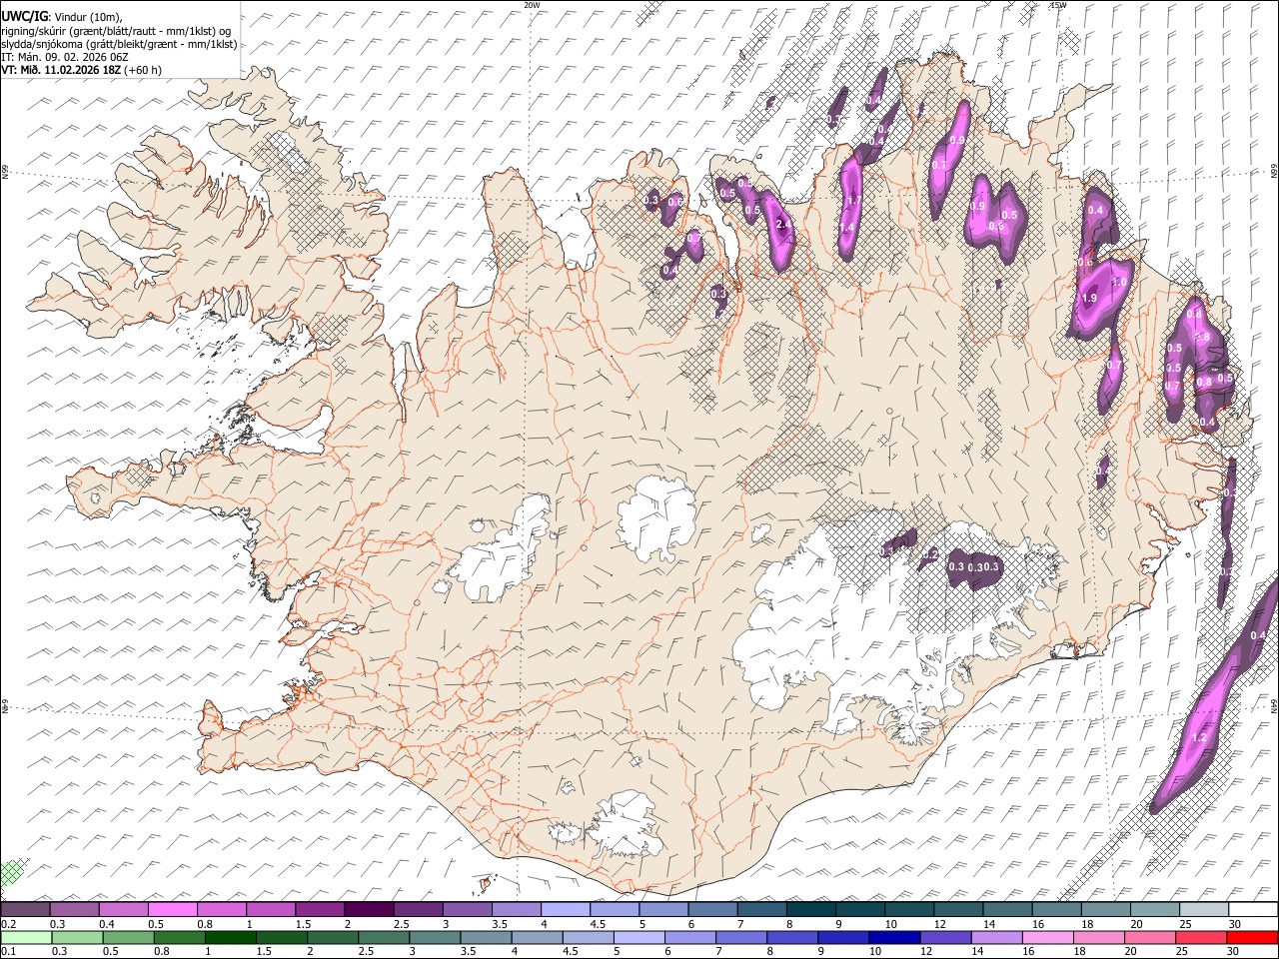
Task: Click the 'IT: Mán. 09. 02. 2026 06Z' line
Action: 64,57
